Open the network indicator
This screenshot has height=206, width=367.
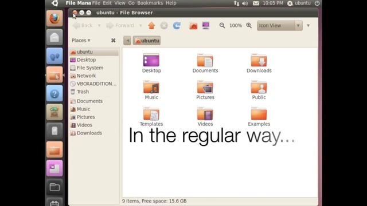click(x=236, y=3)
